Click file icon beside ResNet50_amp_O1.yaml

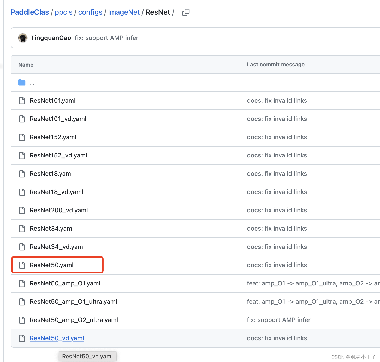coord(22,283)
